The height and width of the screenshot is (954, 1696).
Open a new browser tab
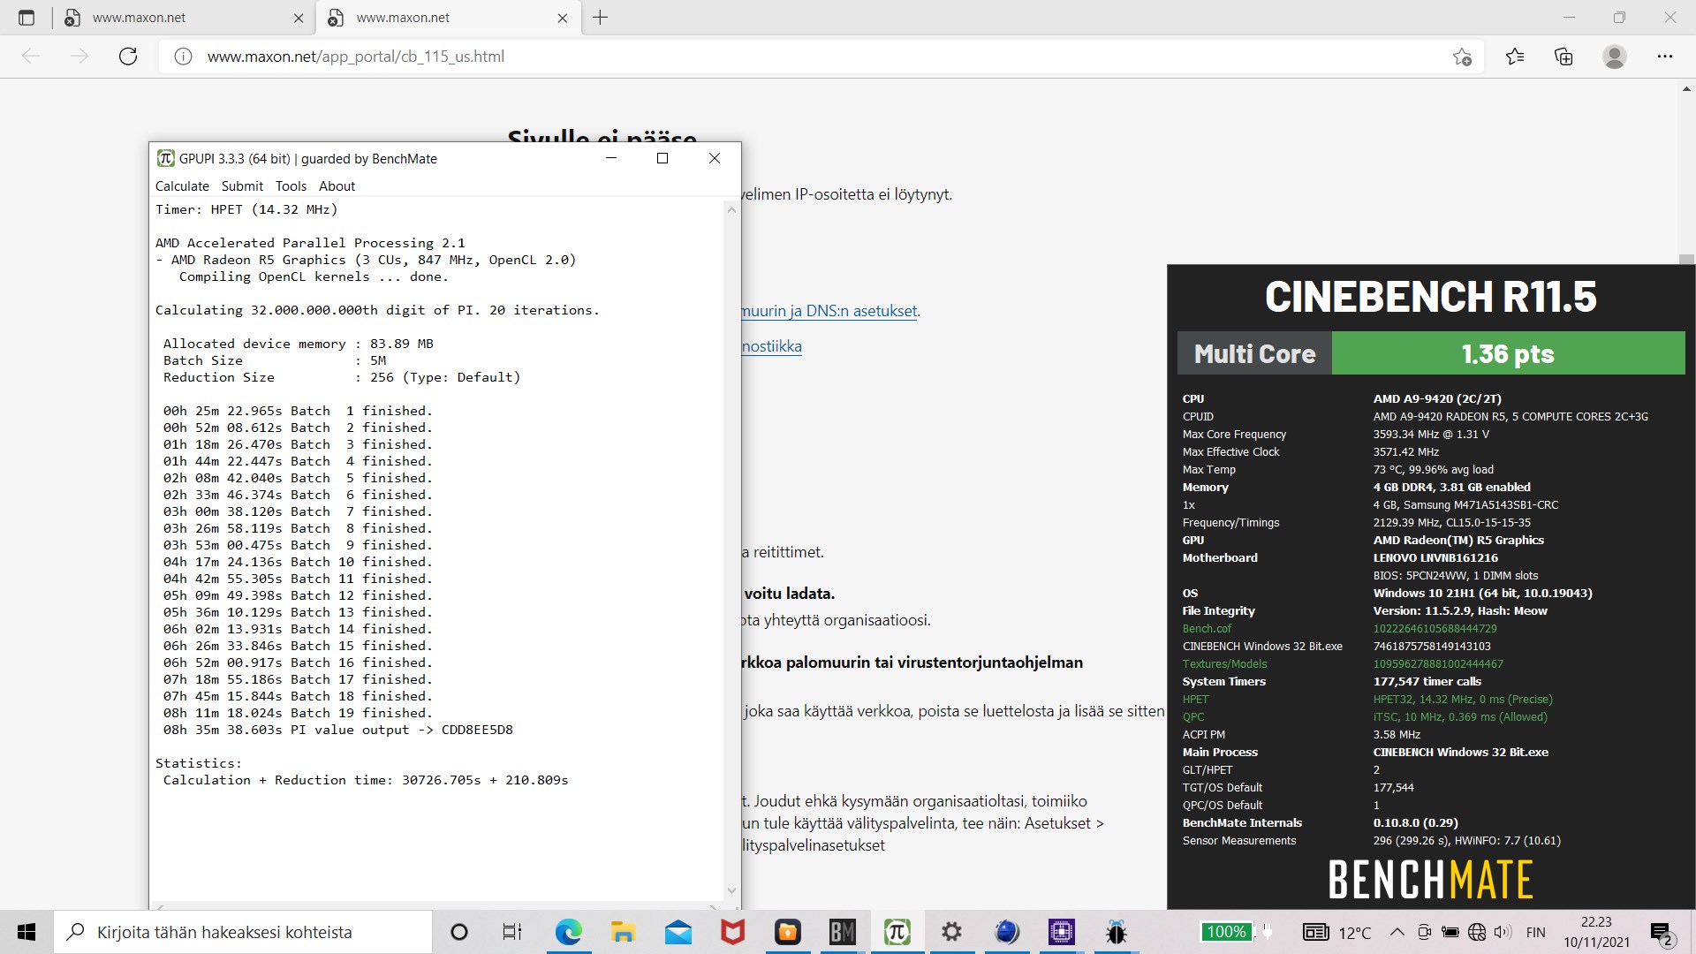click(601, 18)
